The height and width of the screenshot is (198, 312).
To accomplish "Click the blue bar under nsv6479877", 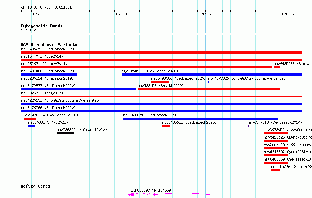I will [x=79, y=89].
